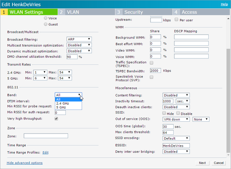Check the Hide SSID checkbox

click(164, 113)
